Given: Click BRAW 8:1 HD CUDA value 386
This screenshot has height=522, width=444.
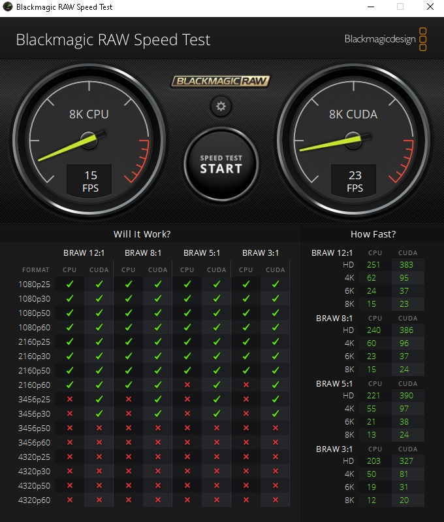Looking at the screenshot, I should click(x=406, y=330).
